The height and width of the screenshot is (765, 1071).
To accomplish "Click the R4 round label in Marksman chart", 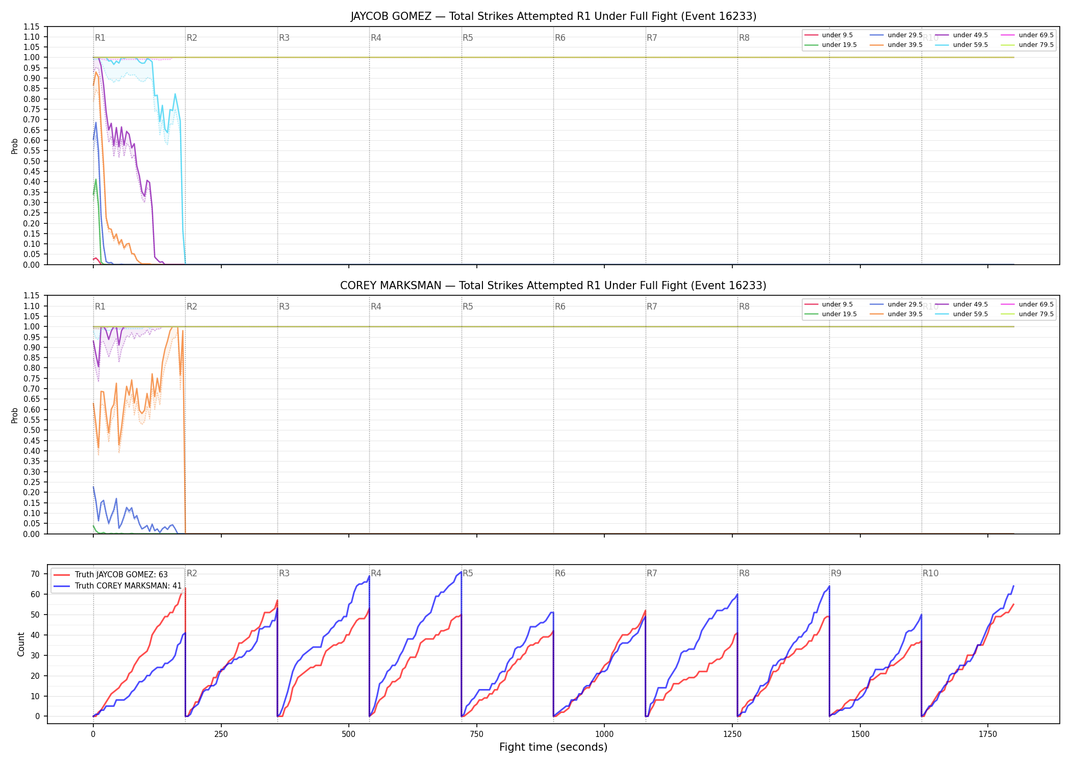I will click(x=376, y=307).
